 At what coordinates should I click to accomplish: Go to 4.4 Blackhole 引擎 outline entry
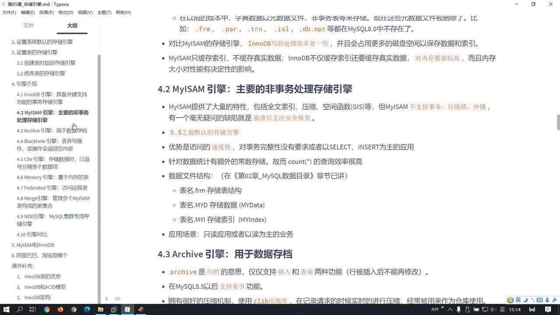49,145
